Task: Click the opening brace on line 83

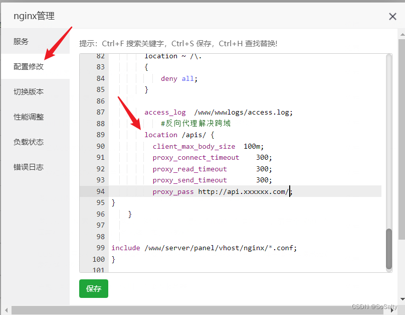Action: 146,67
